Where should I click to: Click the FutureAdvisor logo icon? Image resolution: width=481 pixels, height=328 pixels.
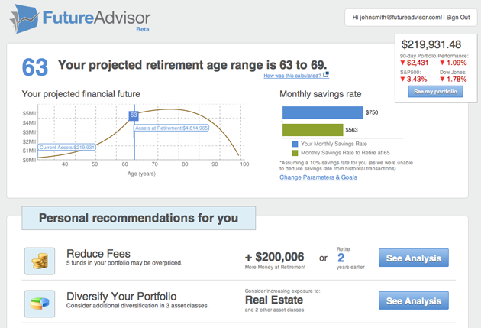[26, 18]
